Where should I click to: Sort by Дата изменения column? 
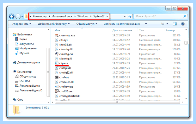(122, 30)
